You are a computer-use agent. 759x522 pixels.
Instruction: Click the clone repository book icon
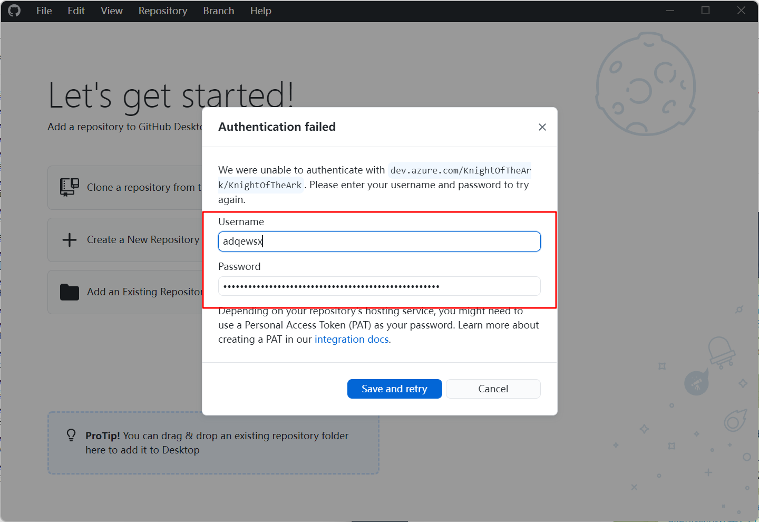(69, 187)
